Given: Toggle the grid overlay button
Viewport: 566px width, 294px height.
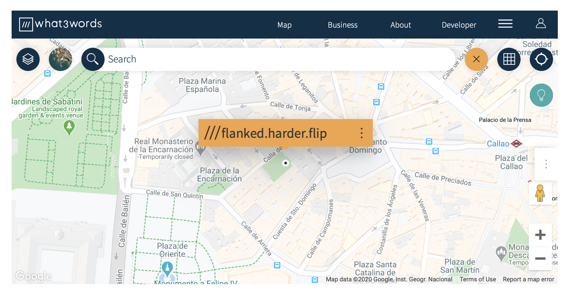Looking at the screenshot, I should click(x=509, y=59).
